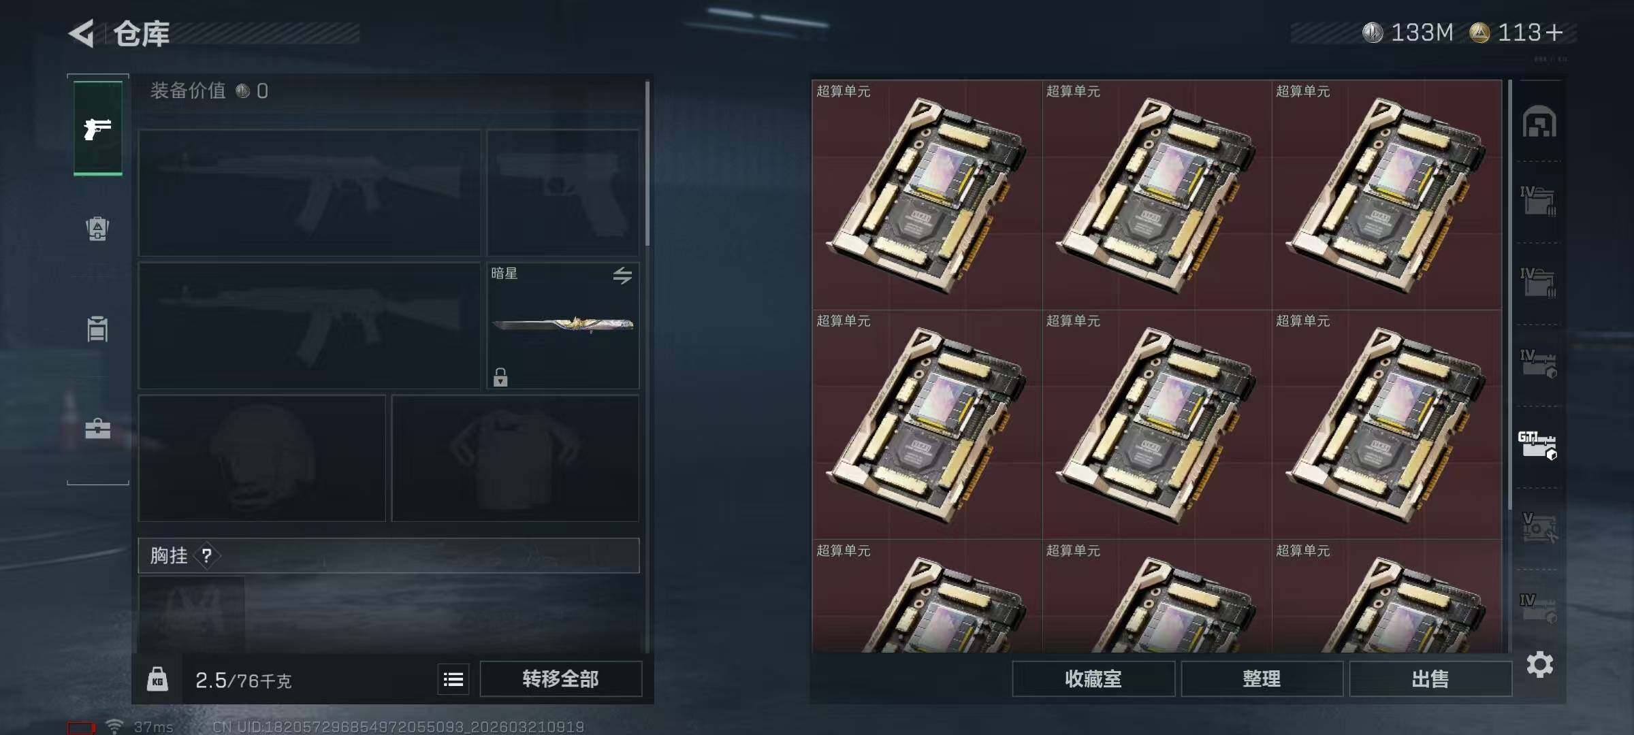Toggle the list view icon beside 转移全部

[453, 679]
